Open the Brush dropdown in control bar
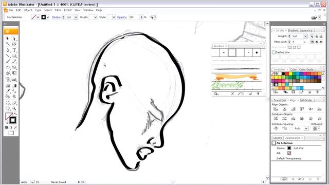The height and width of the screenshot is (185, 329). [96, 17]
